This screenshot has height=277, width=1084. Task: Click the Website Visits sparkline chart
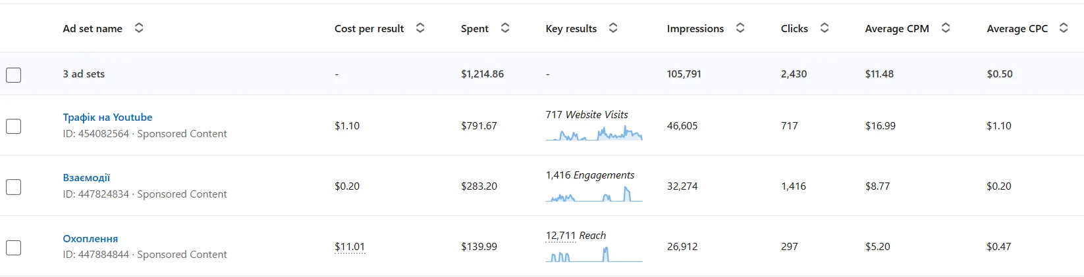point(593,134)
